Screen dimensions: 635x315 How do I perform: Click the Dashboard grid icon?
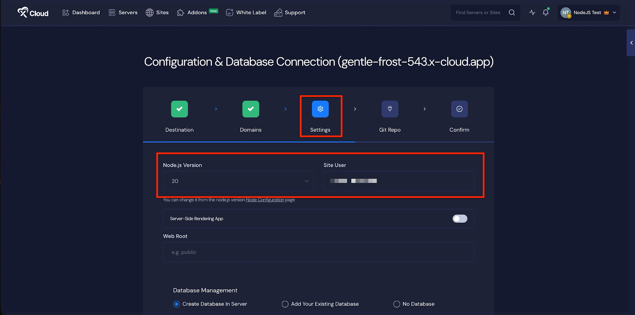(x=65, y=13)
